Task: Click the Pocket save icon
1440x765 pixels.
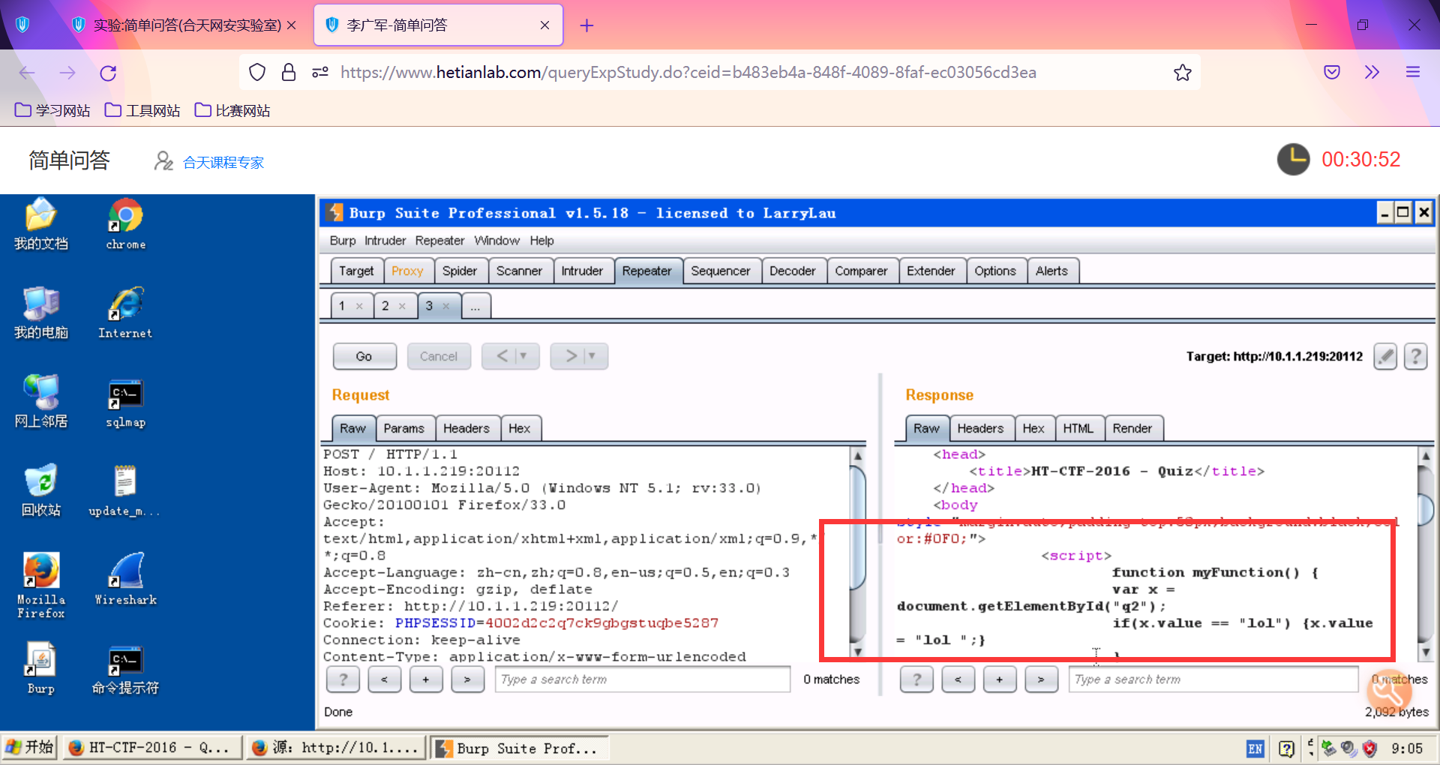Action: tap(1332, 73)
